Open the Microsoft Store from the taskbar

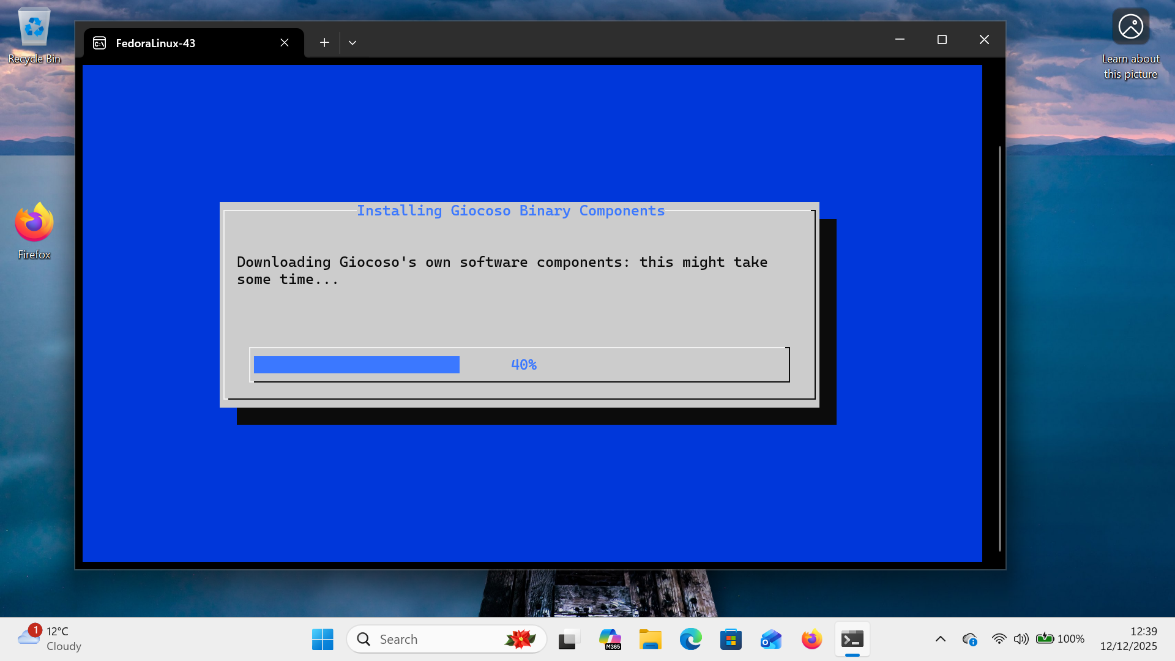click(731, 638)
